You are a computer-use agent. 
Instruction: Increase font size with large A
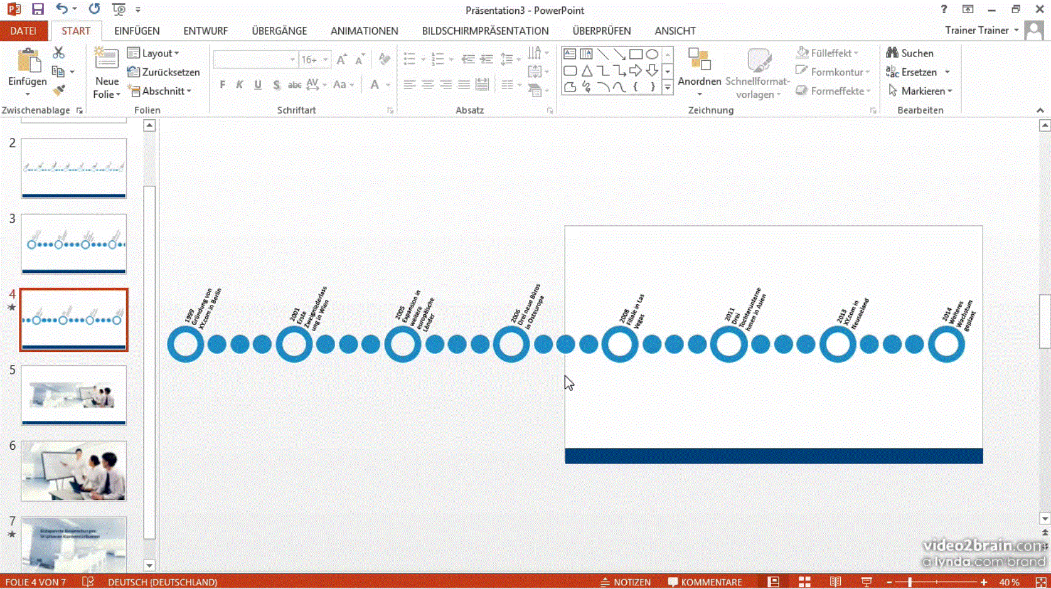[341, 60]
